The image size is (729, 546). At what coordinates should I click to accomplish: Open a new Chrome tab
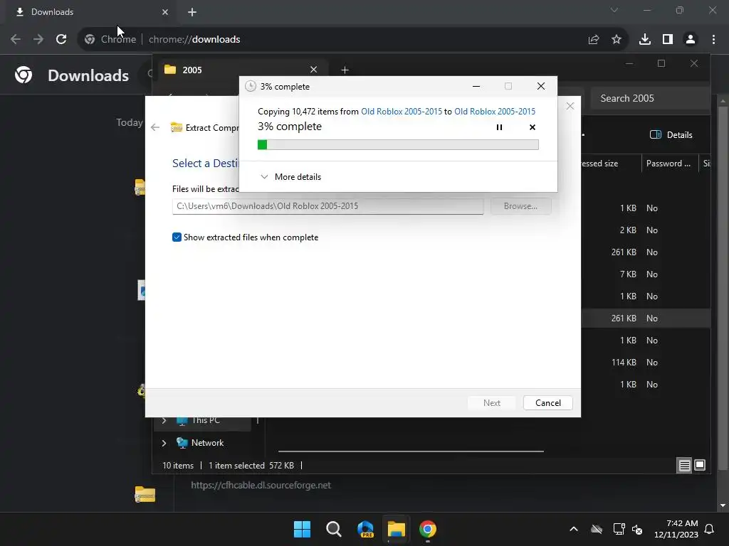[x=192, y=12]
